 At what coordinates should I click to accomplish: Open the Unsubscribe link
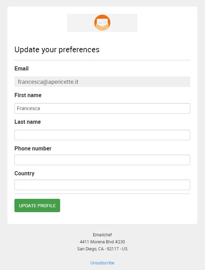(102, 263)
